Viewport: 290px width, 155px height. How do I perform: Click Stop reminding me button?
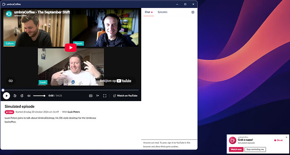click(255, 150)
